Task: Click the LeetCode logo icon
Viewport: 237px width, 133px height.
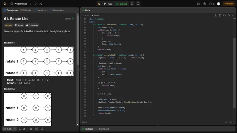Action: 5,4
